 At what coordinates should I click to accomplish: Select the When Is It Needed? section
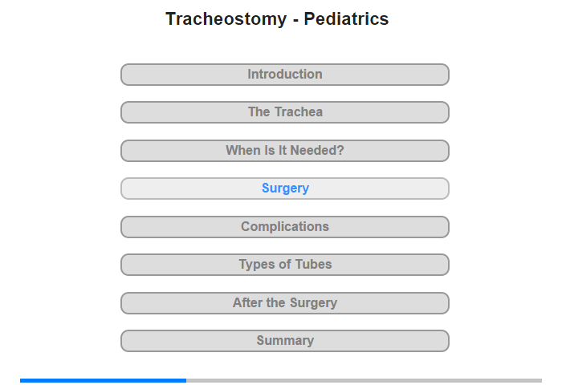click(284, 151)
